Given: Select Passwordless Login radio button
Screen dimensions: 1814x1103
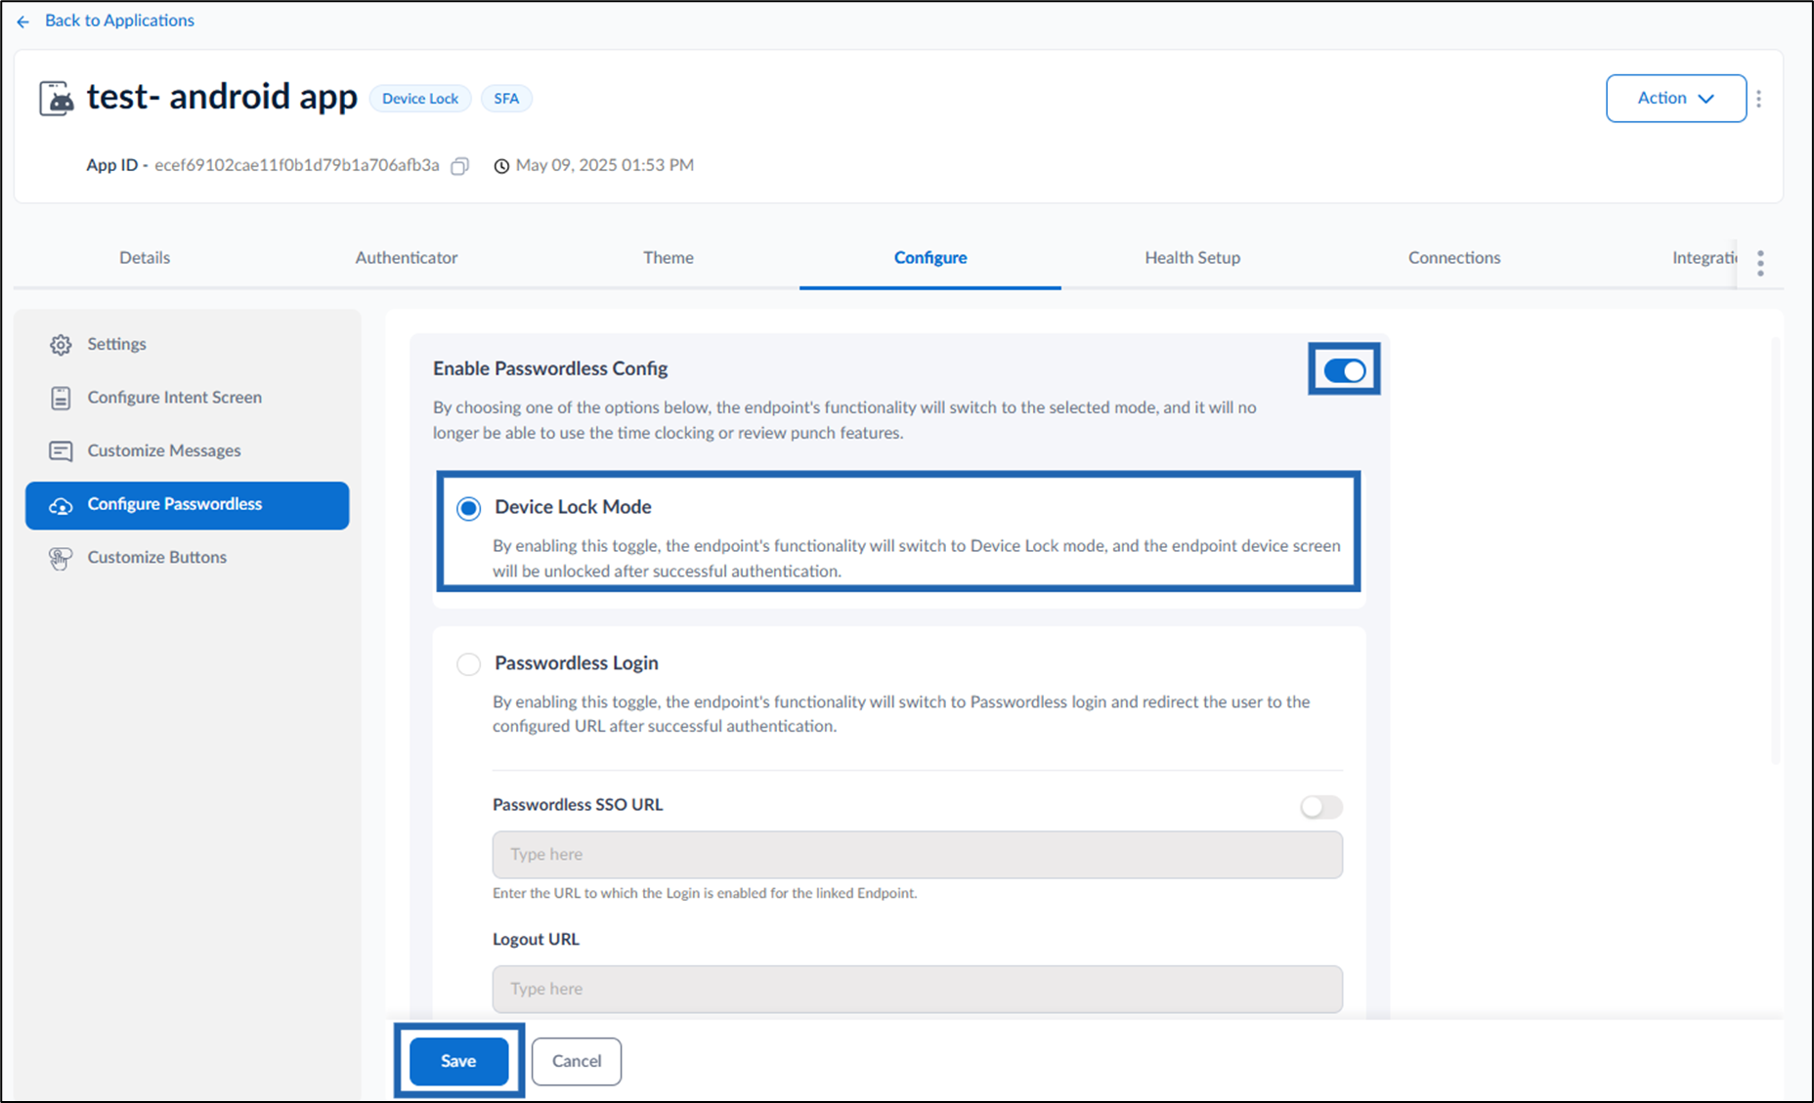Looking at the screenshot, I should tap(469, 664).
